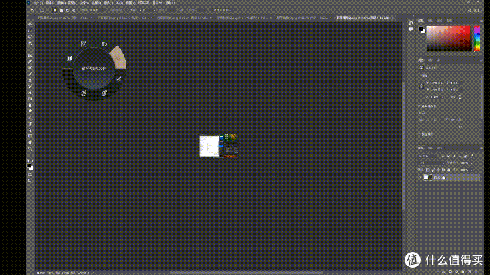Select the Horizontal Type tool
The image size is (490, 275).
pos(30,124)
